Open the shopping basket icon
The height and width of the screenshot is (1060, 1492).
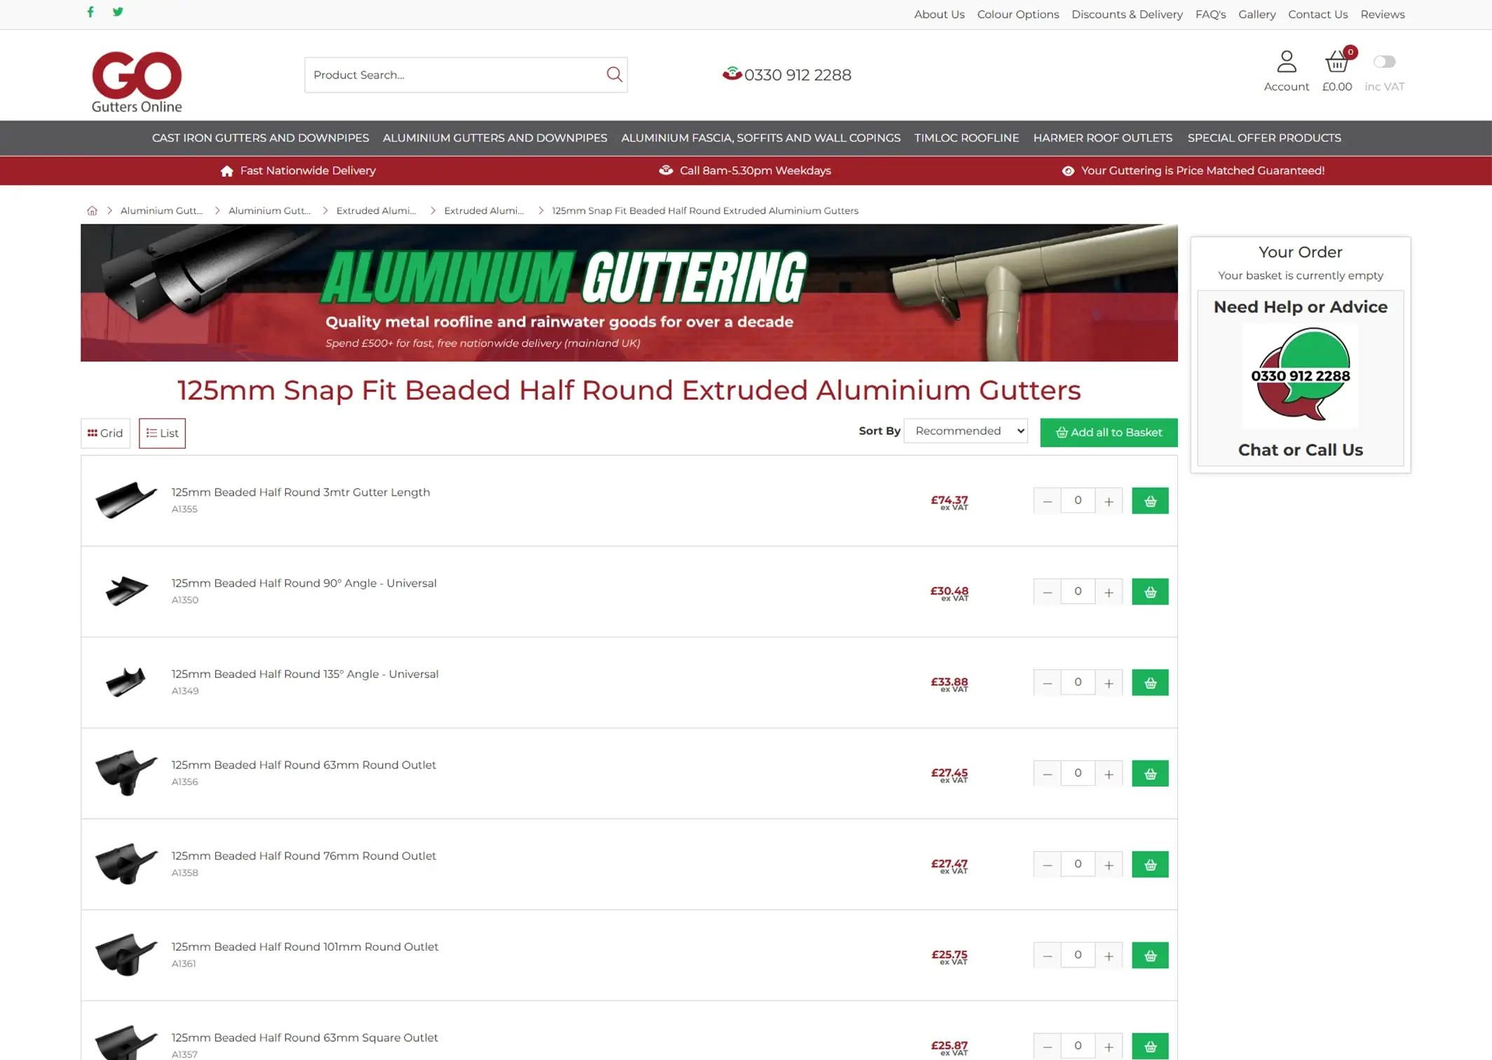[1336, 62]
